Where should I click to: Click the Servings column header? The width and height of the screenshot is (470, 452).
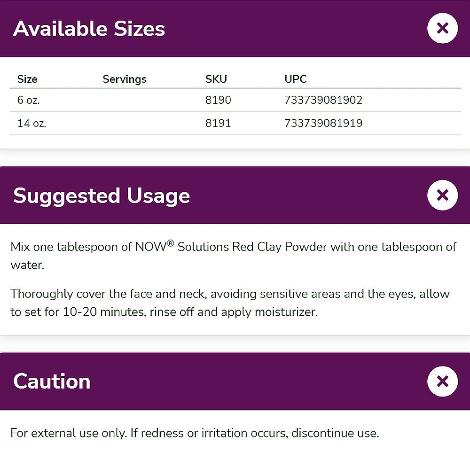[x=125, y=79]
